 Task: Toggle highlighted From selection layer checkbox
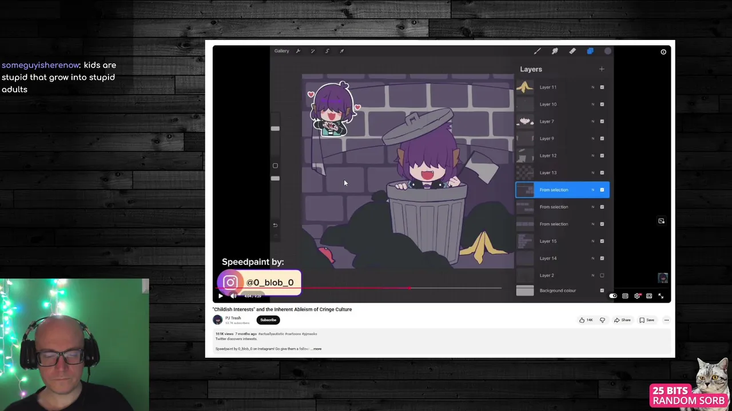[x=602, y=190]
